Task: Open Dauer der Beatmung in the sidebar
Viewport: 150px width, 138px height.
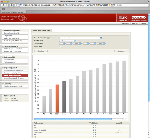Action: point(15,38)
